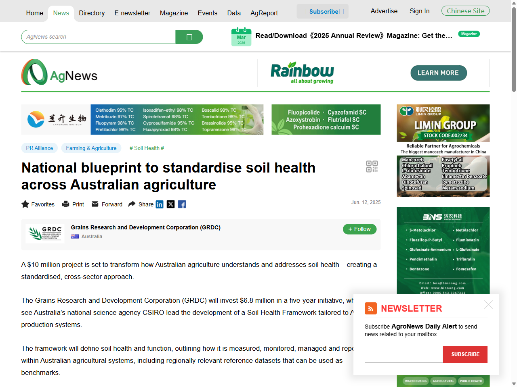The image size is (517, 387).
Task: Click the Grains Research and Development Corporation name
Action: [146, 227]
